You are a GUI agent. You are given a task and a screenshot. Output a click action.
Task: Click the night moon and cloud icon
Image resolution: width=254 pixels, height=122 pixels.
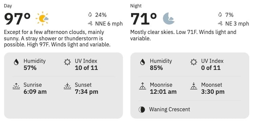[x=169, y=18]
